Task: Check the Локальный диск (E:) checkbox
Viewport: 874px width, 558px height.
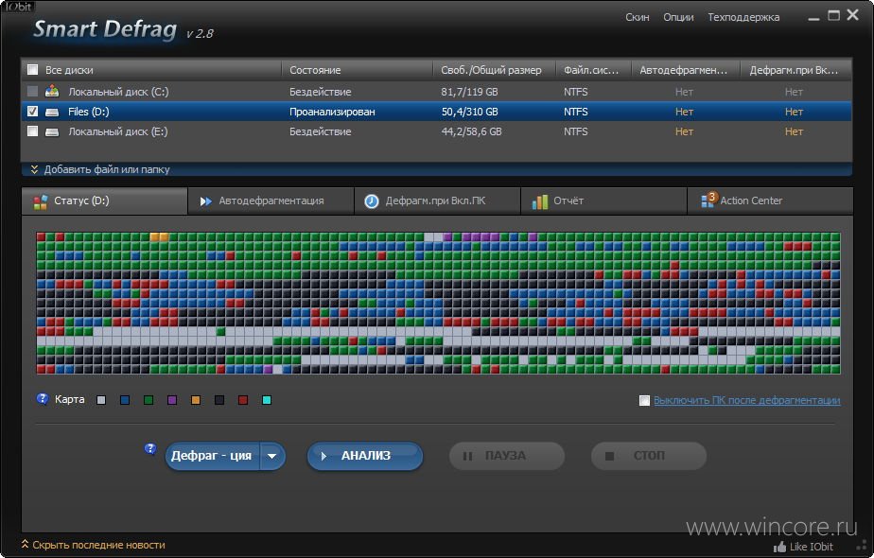Action: pyautogui.click(x=33, y=131)
